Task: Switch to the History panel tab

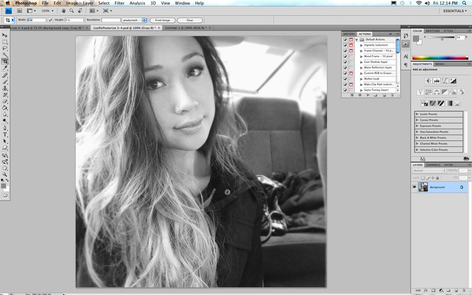Action: tap(349, 34)
